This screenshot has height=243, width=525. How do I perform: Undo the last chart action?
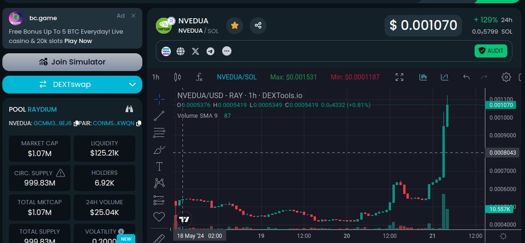(466, 77)
